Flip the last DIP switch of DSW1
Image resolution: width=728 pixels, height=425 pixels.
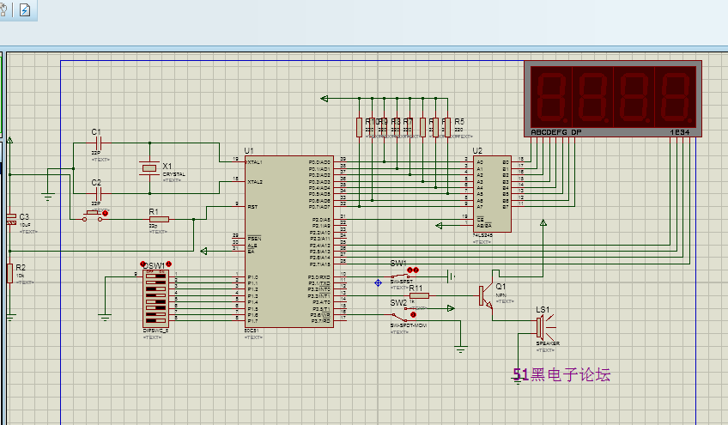pyautogui.click(x=155, y=319)
